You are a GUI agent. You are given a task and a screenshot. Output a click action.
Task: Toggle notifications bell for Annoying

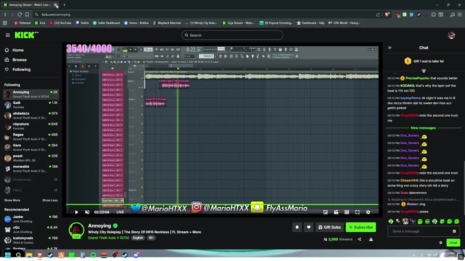coord(297,227)
